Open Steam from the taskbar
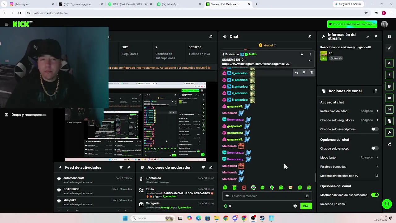 point(262,218)
